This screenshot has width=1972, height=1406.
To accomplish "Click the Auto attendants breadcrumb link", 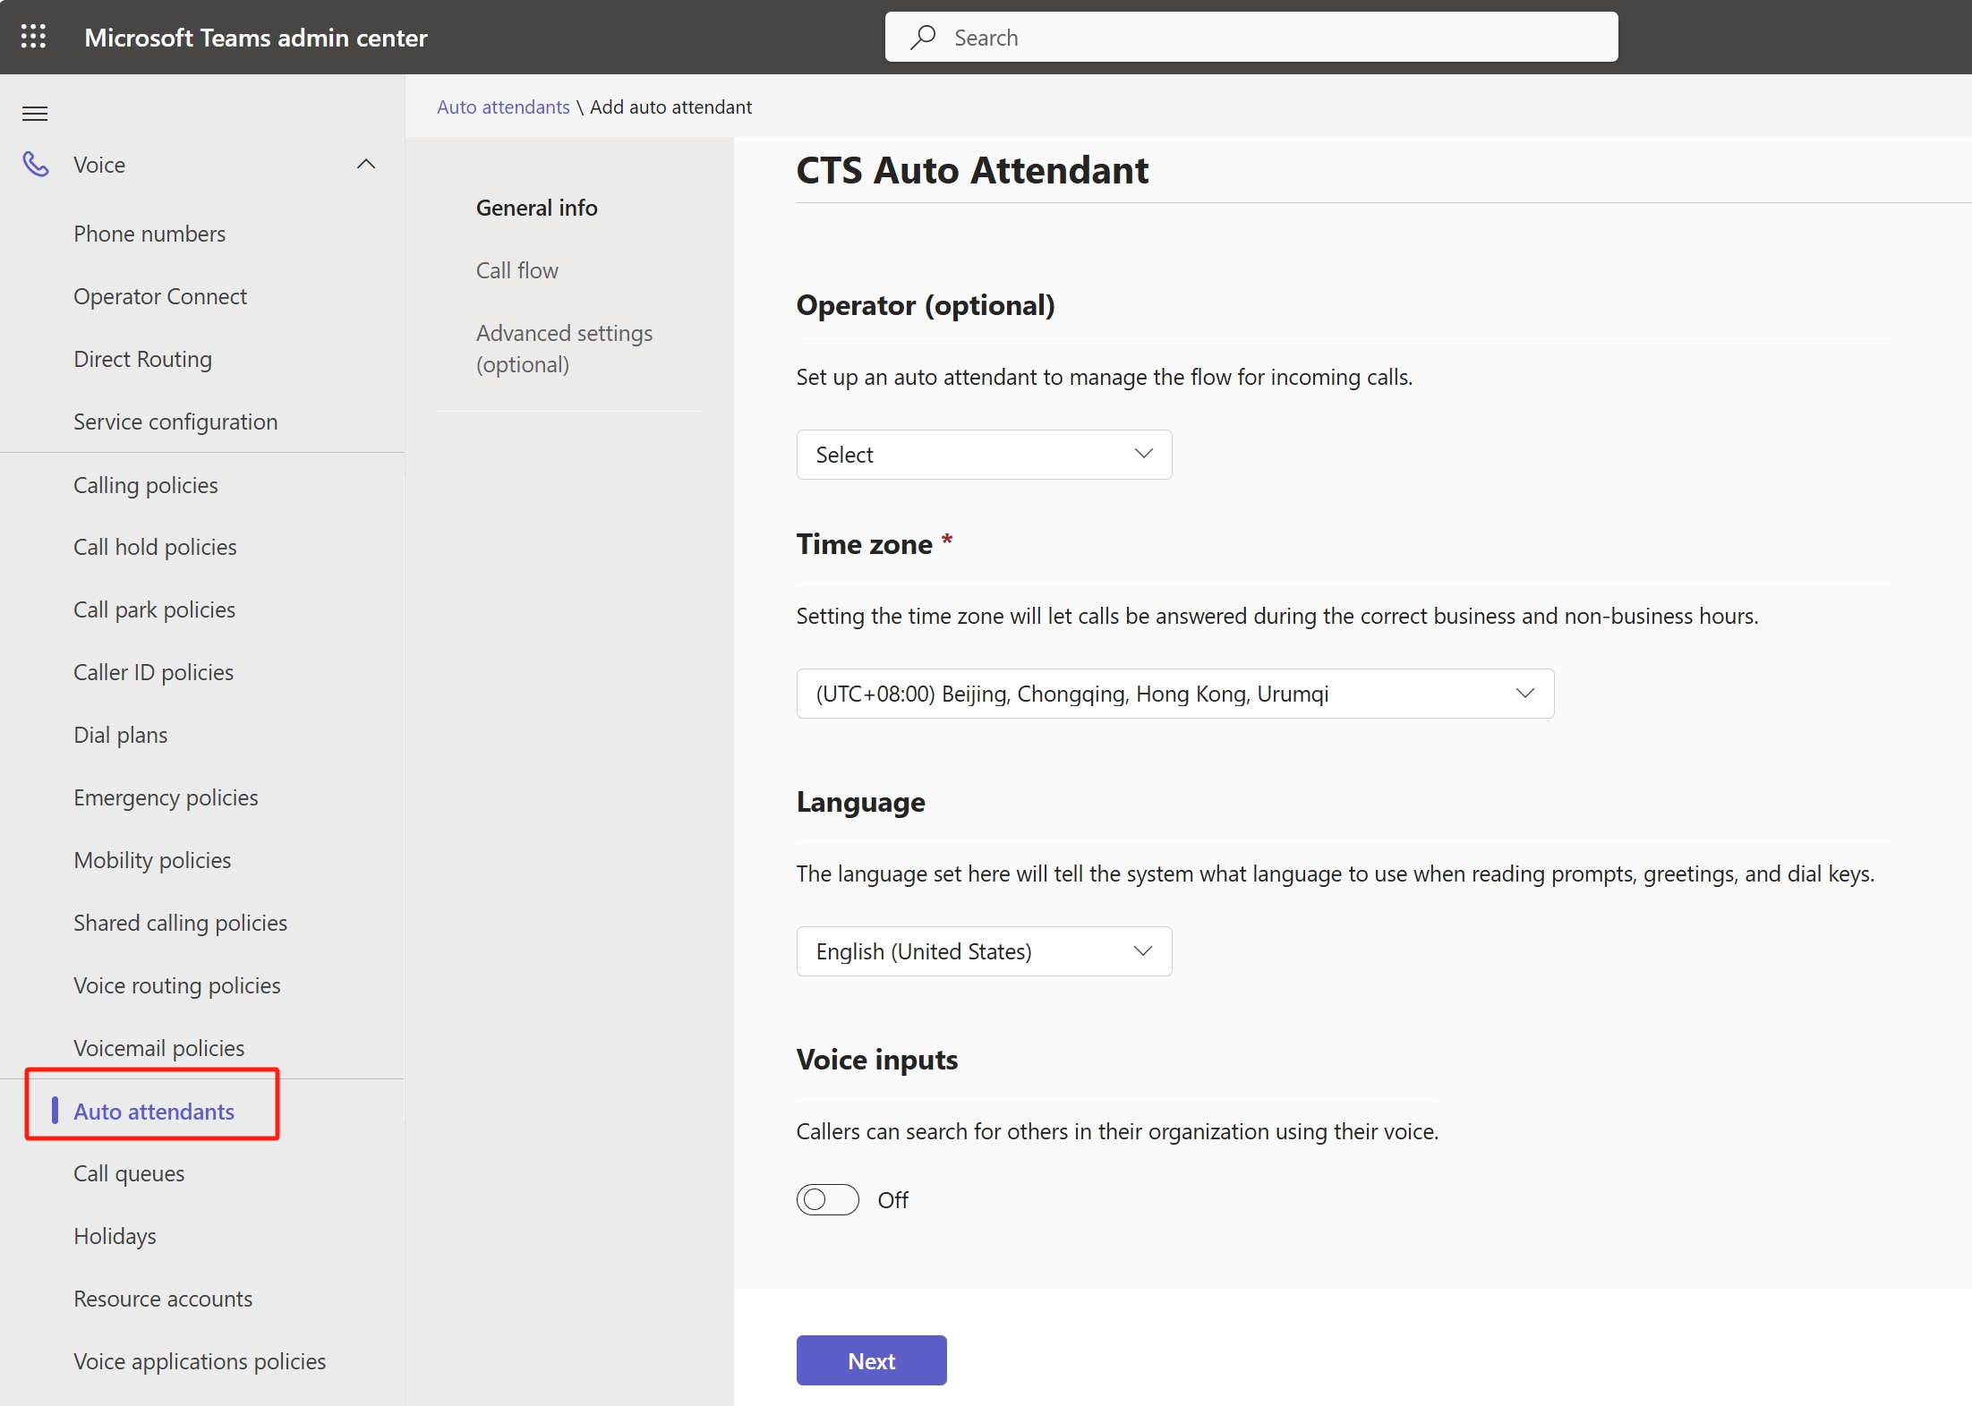I will [x=503, y=107].
